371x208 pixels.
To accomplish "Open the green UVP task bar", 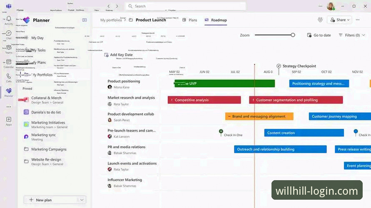I will point(224,83).
